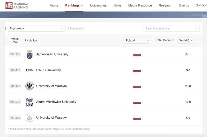Click the alphabetical listing footnote
This screenshot has width=207, height=137.
pos(49,129)
